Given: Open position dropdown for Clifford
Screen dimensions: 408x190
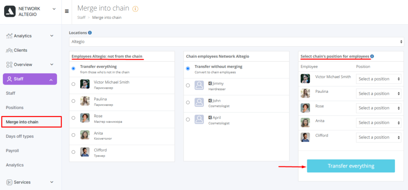Looking at the screenshot, I should tap(379, 137).
